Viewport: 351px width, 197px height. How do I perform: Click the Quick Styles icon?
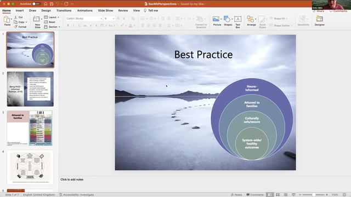tap(262, 19)
